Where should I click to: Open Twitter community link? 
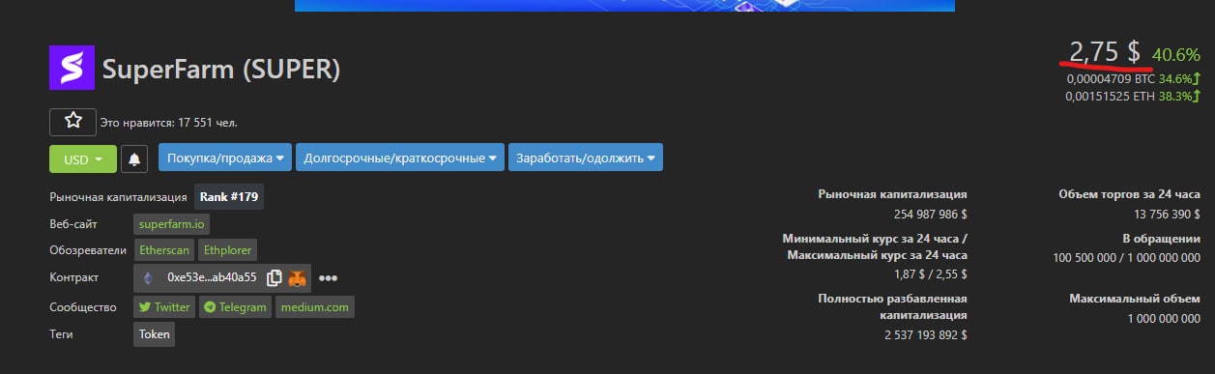(x=164, y=307)
